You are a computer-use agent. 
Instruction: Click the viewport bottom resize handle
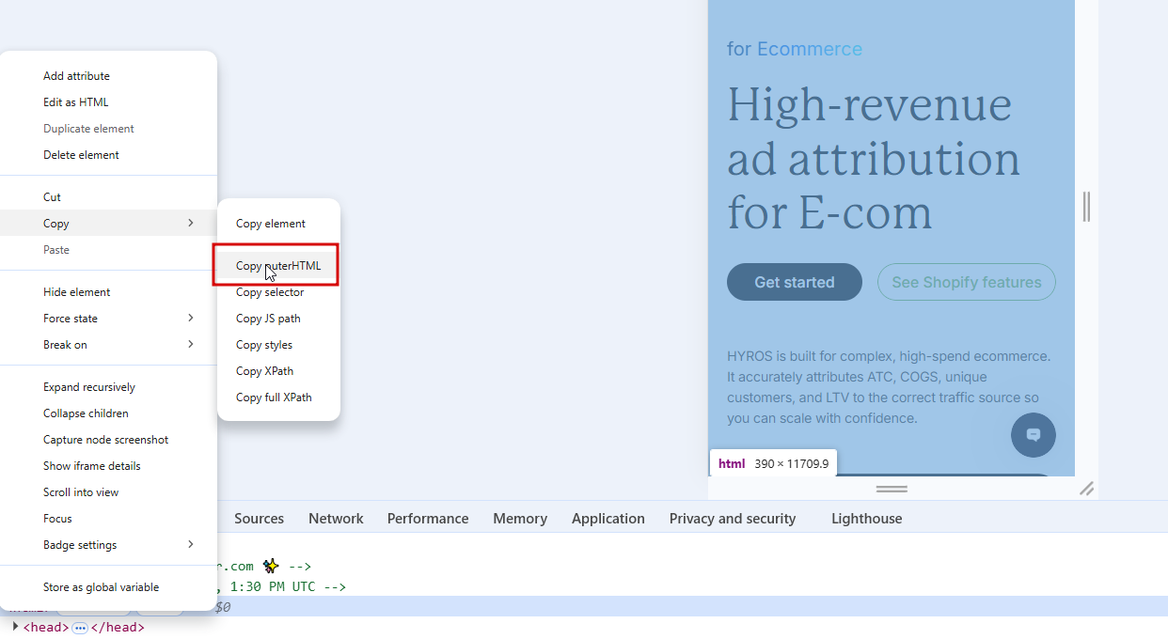892,489
